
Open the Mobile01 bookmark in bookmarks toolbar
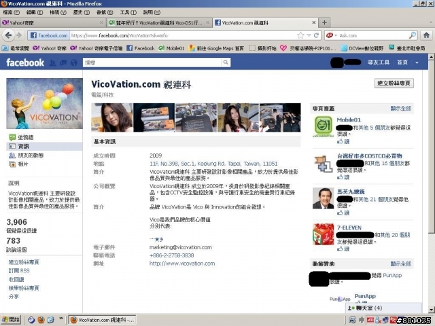click(171, 48)
